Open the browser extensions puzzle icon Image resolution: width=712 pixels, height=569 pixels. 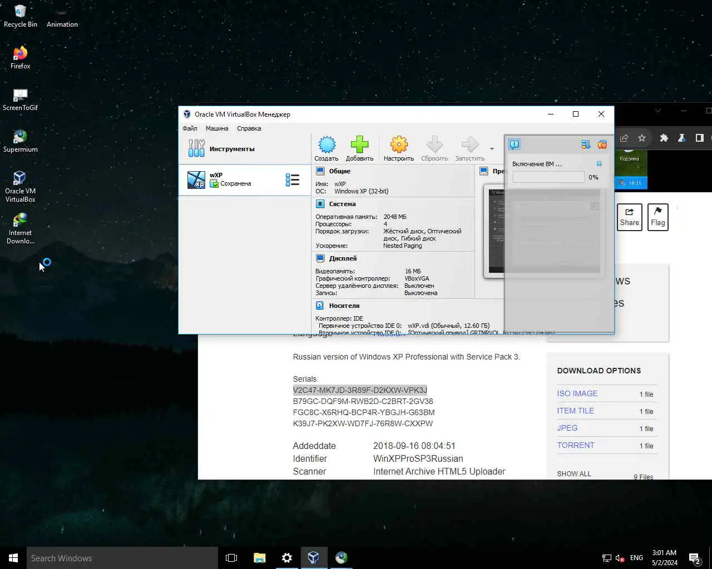point(664,138)
